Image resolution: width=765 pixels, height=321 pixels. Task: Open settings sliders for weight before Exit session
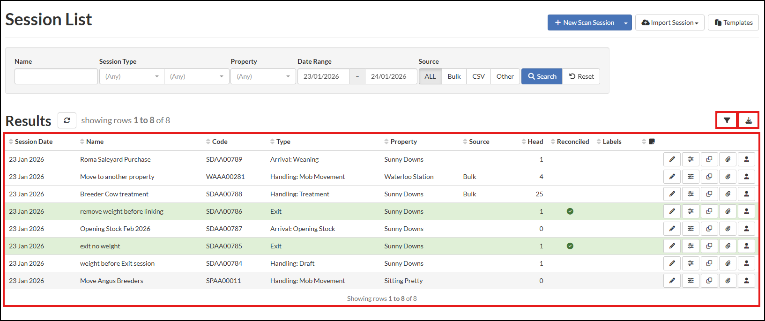point(691,263)
